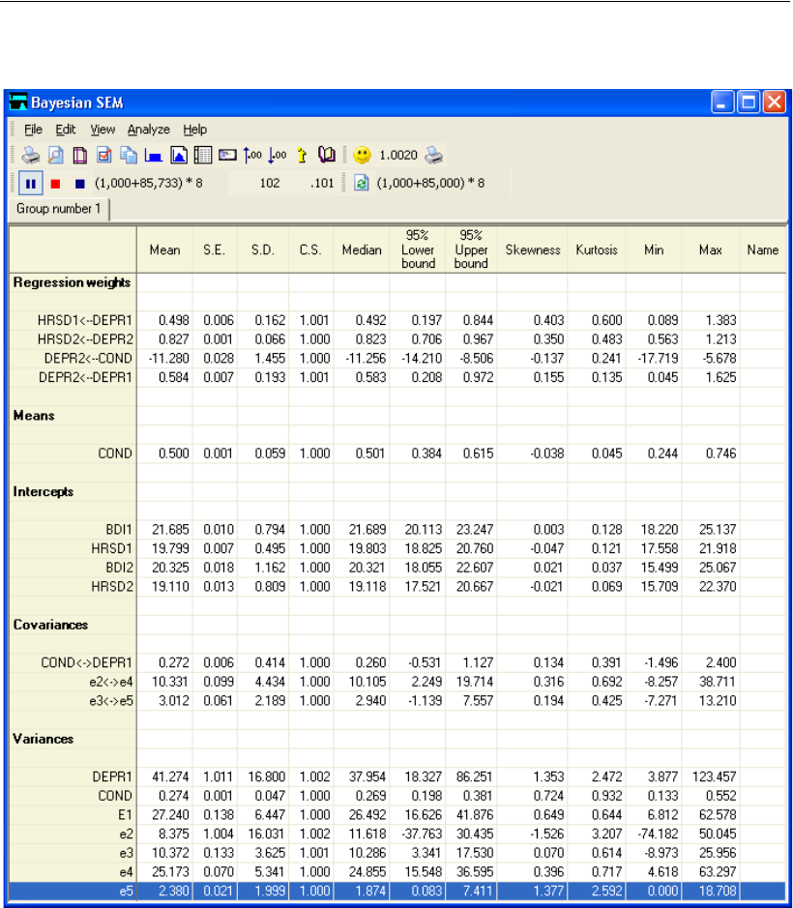This screenshot has height=908, width=793.
Task: Open print preview from the toolbar
Action: pyautogui.click(x=56, y=155)
